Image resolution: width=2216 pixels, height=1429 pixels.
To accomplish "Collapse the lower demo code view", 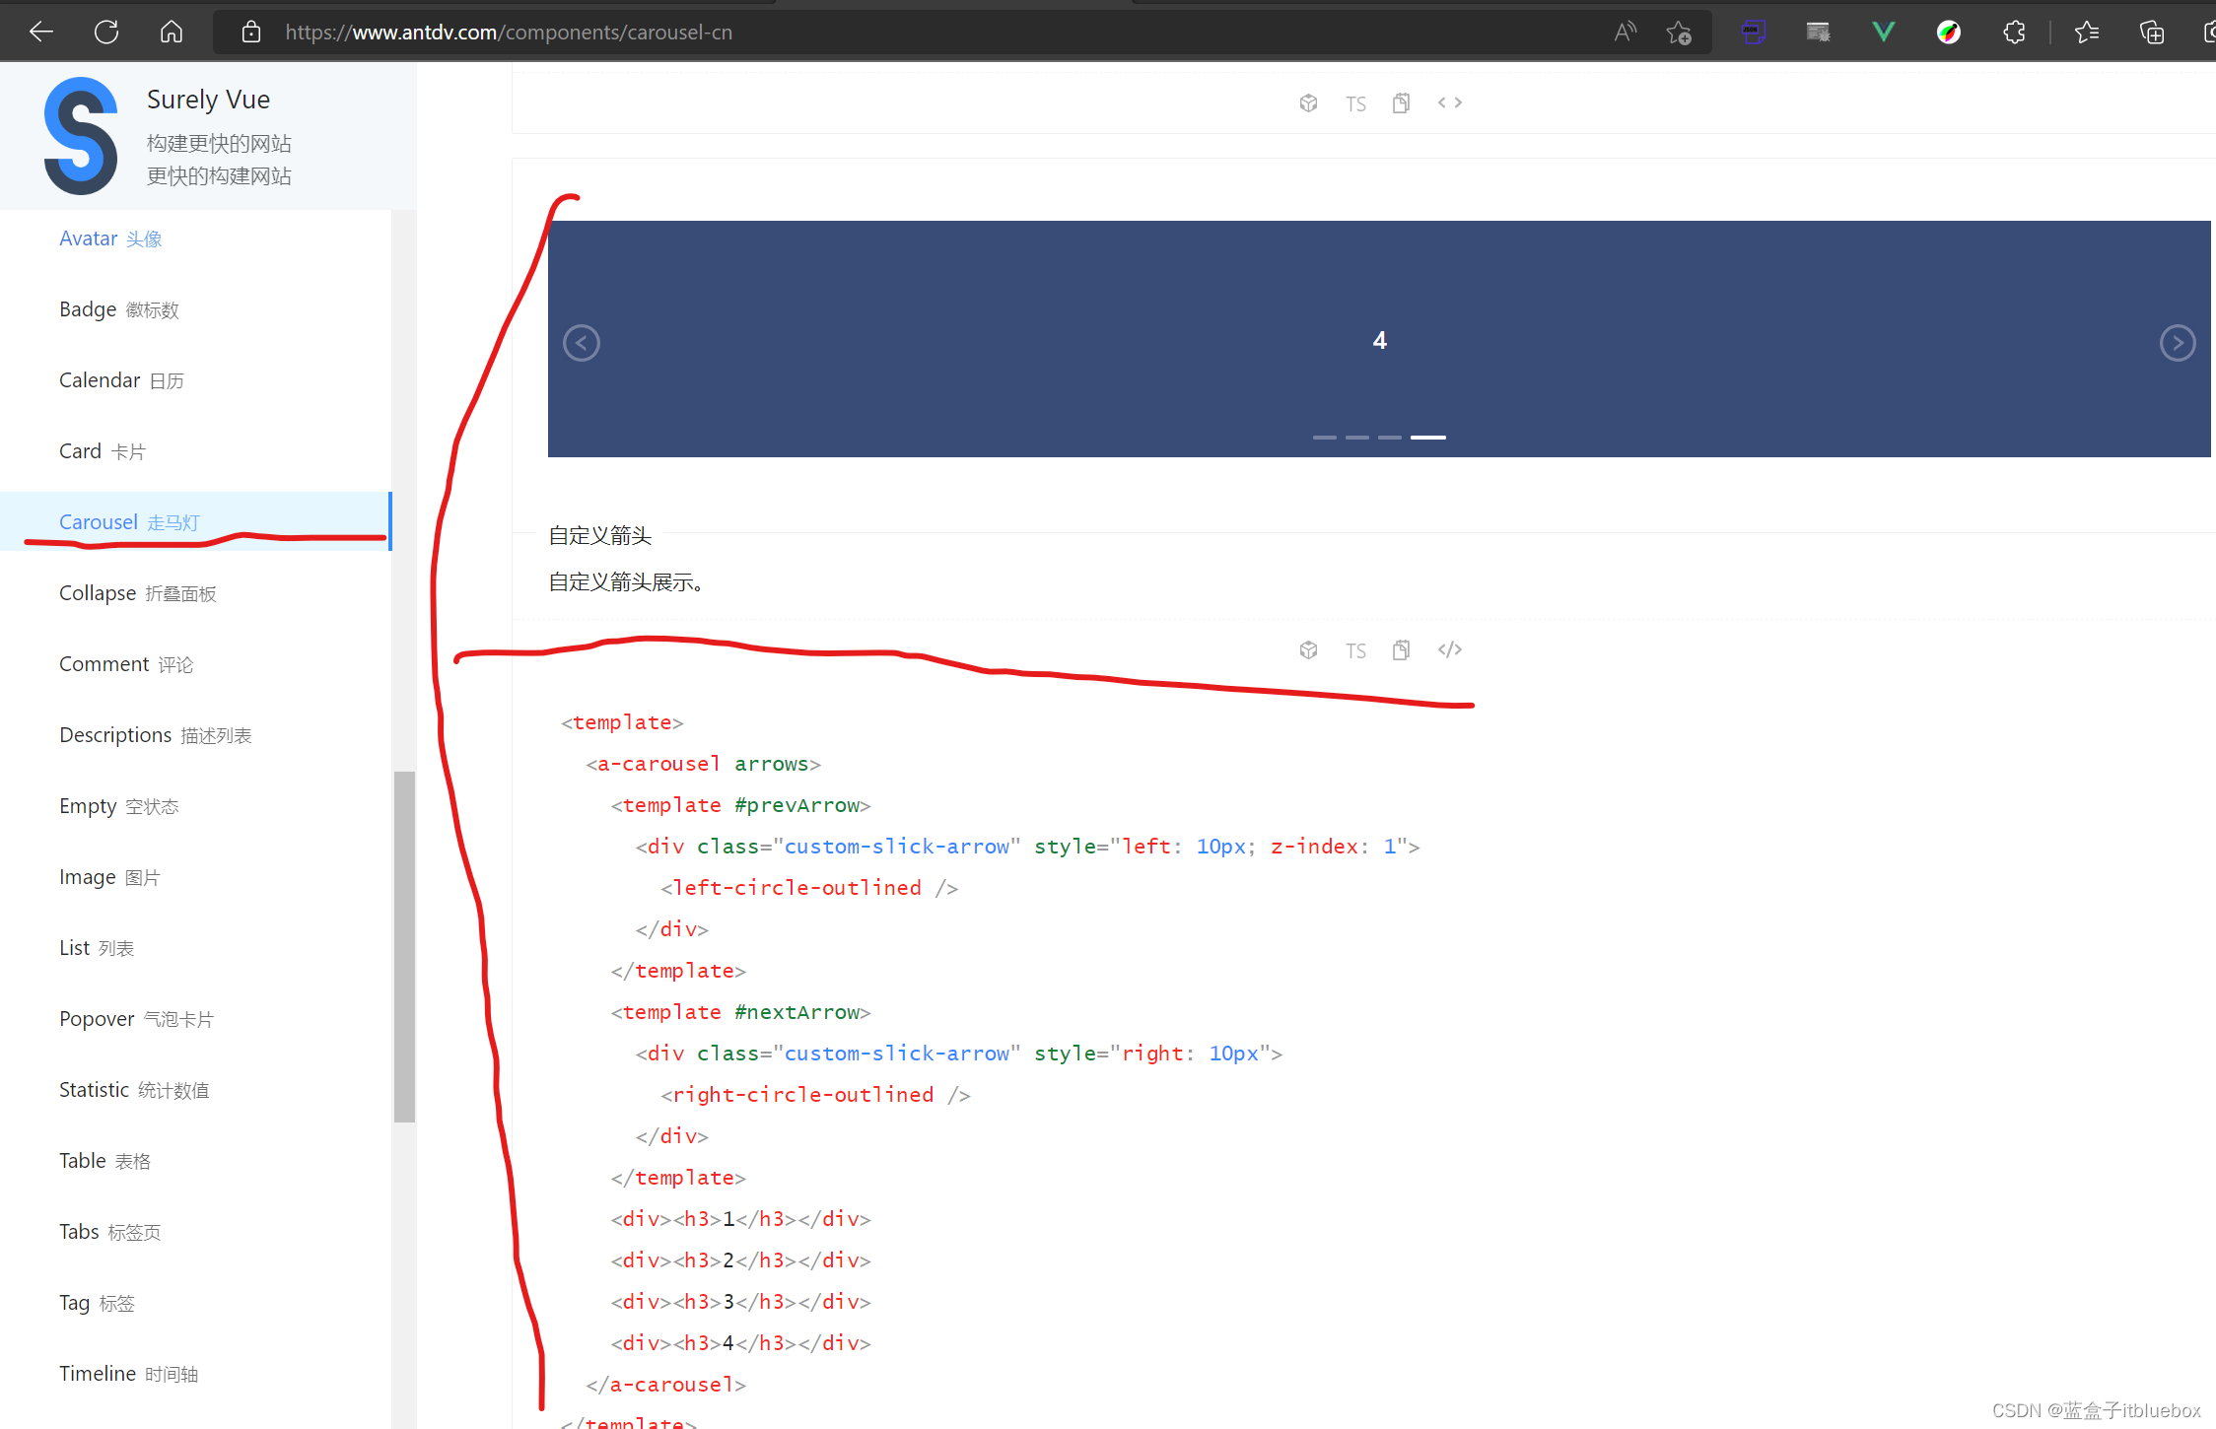I will (1450, 649).
